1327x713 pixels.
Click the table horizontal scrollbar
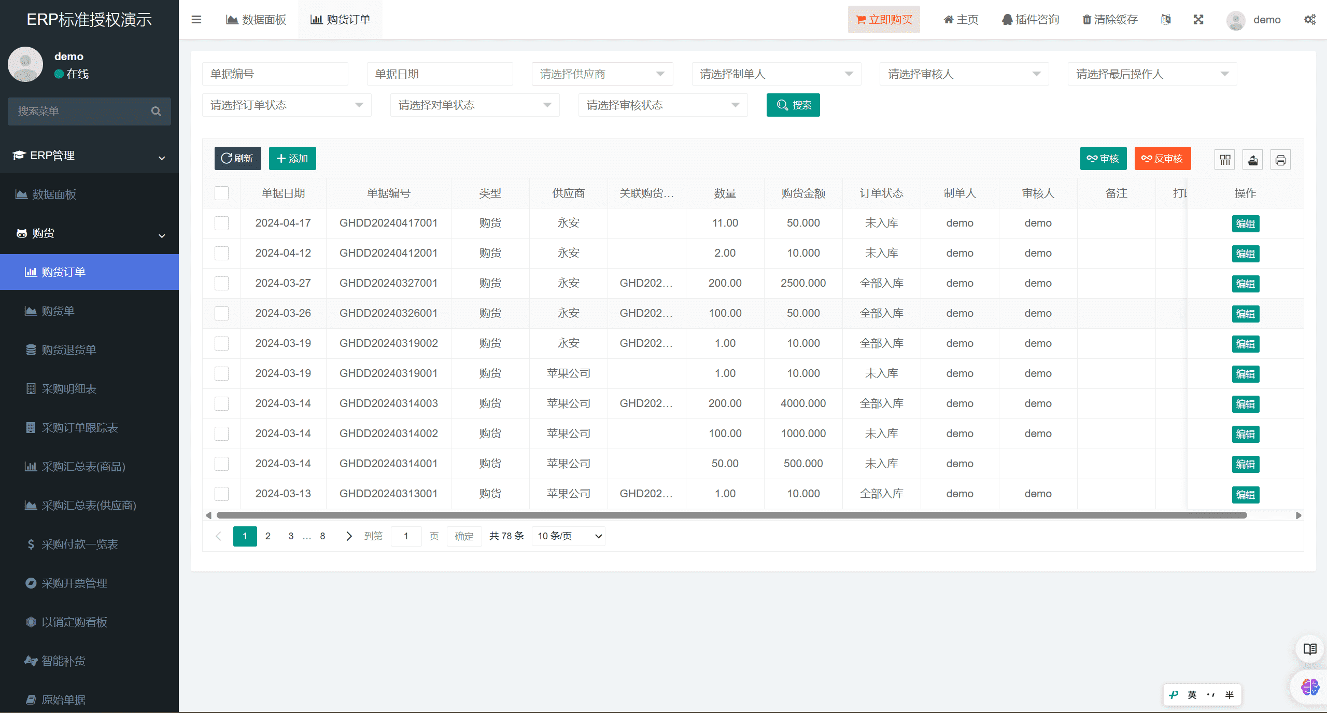[x=731, y=515]
